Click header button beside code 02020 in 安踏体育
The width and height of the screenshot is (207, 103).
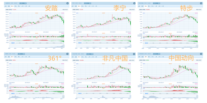[23, 3]
